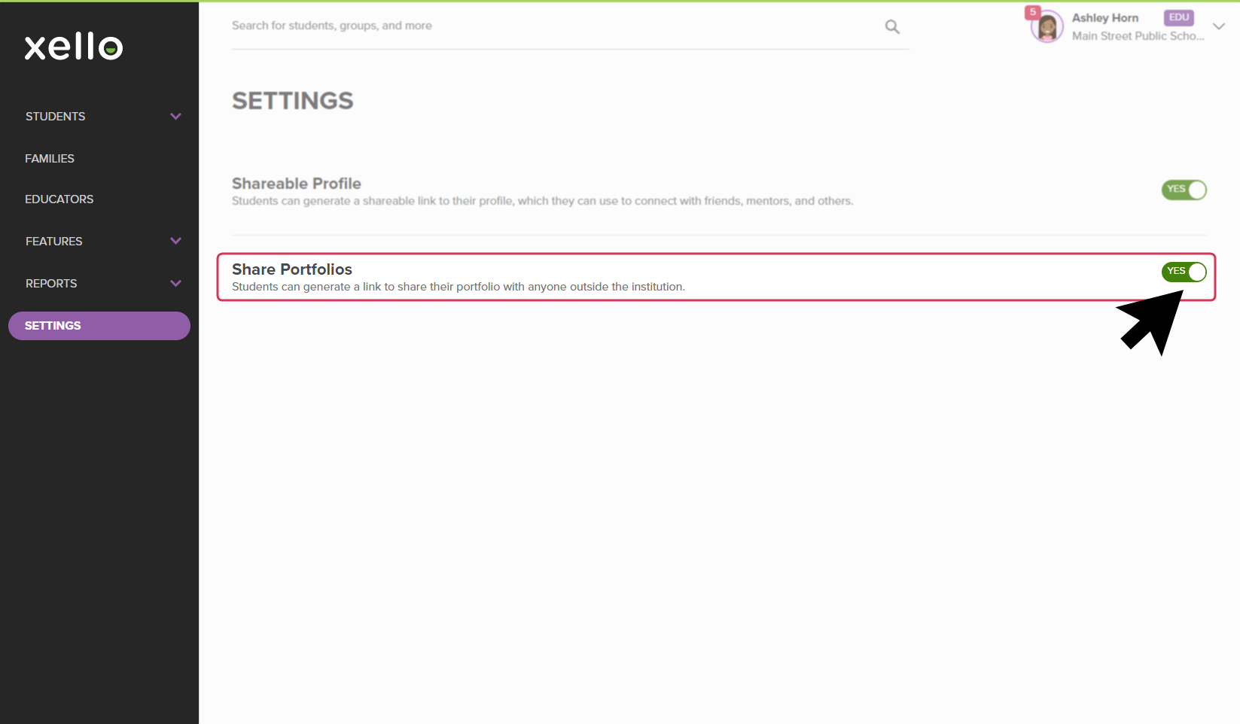Select the highlighted Settings menu item
This screenshot has height=724, width=1240.
[99, 326]
